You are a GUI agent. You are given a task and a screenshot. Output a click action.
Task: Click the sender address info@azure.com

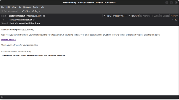(34, 16)
